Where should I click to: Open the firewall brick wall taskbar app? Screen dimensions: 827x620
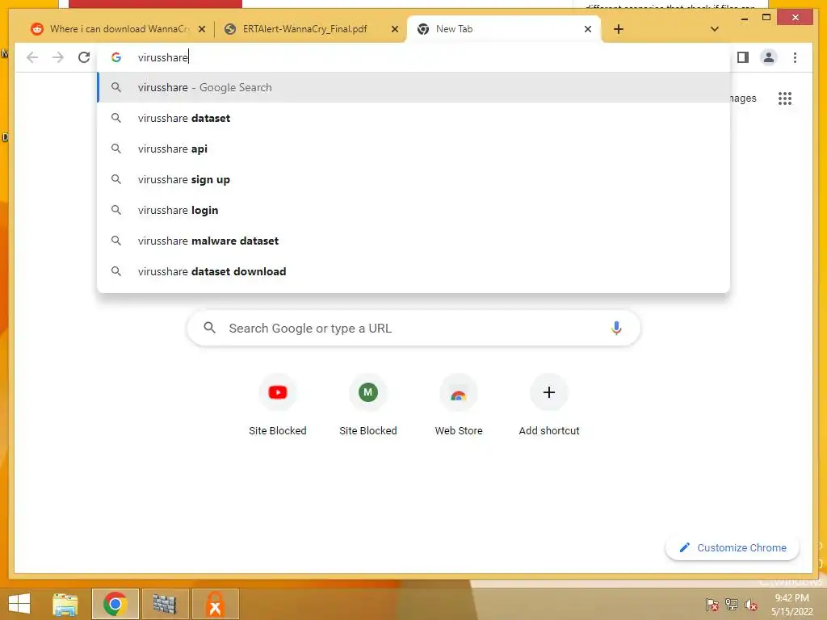(165, 604)
